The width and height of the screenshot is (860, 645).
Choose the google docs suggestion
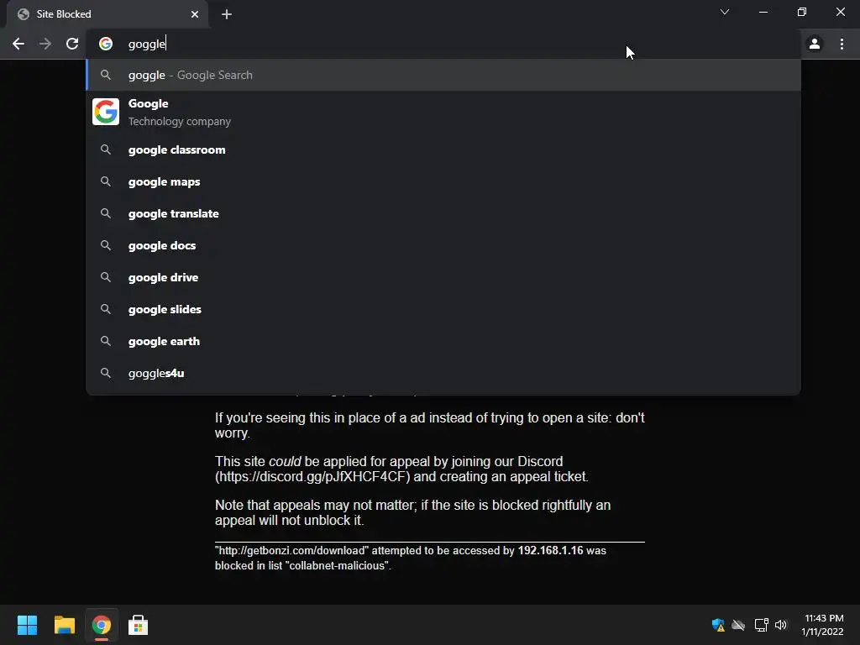[x=443, y=245]
